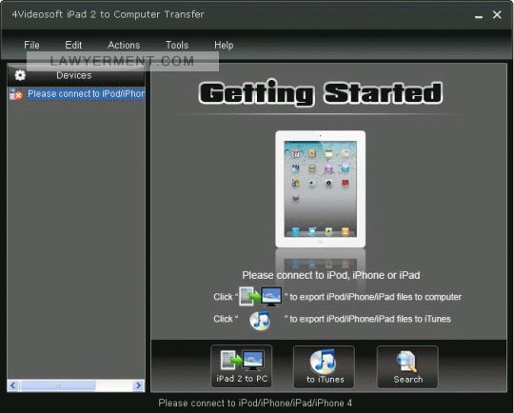Click the 'Getting Started' heading
The height and width of the screenshot is (413, 514).
[320, 93]
